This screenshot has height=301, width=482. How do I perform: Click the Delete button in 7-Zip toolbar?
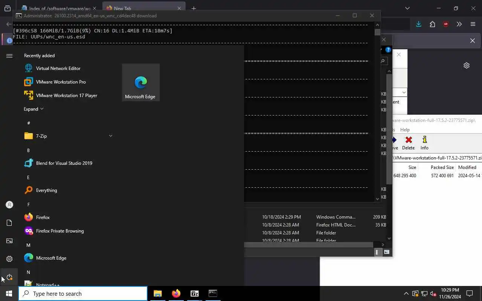[408, 143]
